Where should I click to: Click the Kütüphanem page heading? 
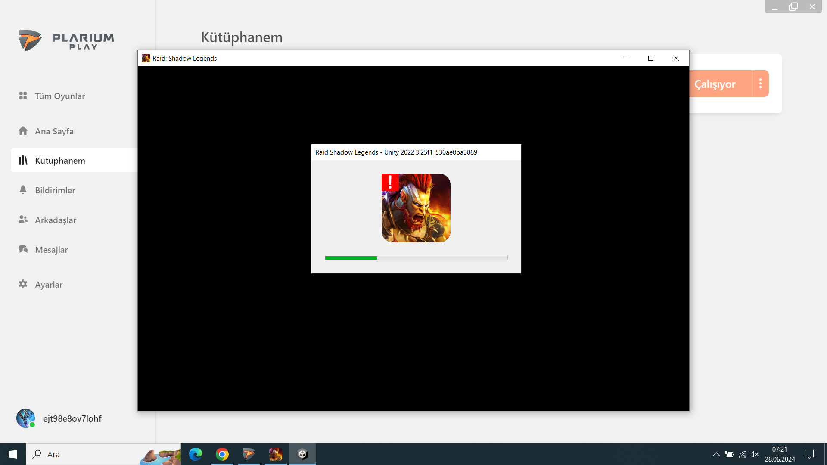tap(242, 37)
